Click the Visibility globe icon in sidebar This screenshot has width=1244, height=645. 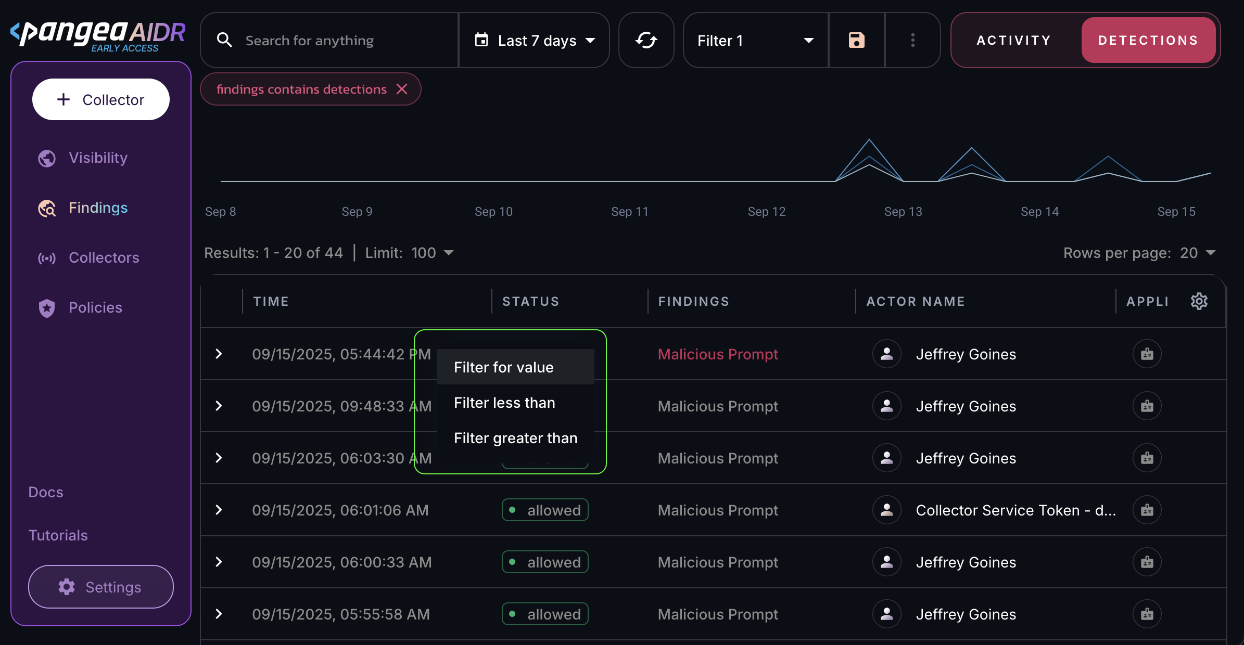pyautogui.click(x=47, y=158)
